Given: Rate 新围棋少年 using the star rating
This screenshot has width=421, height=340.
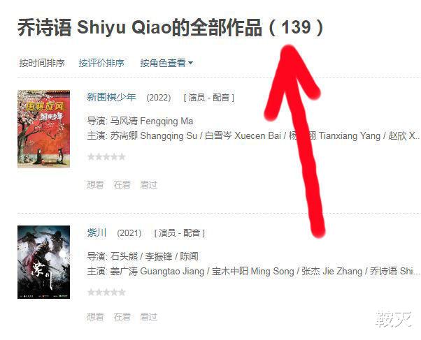Looking at the screenshot, I should 106,156.
